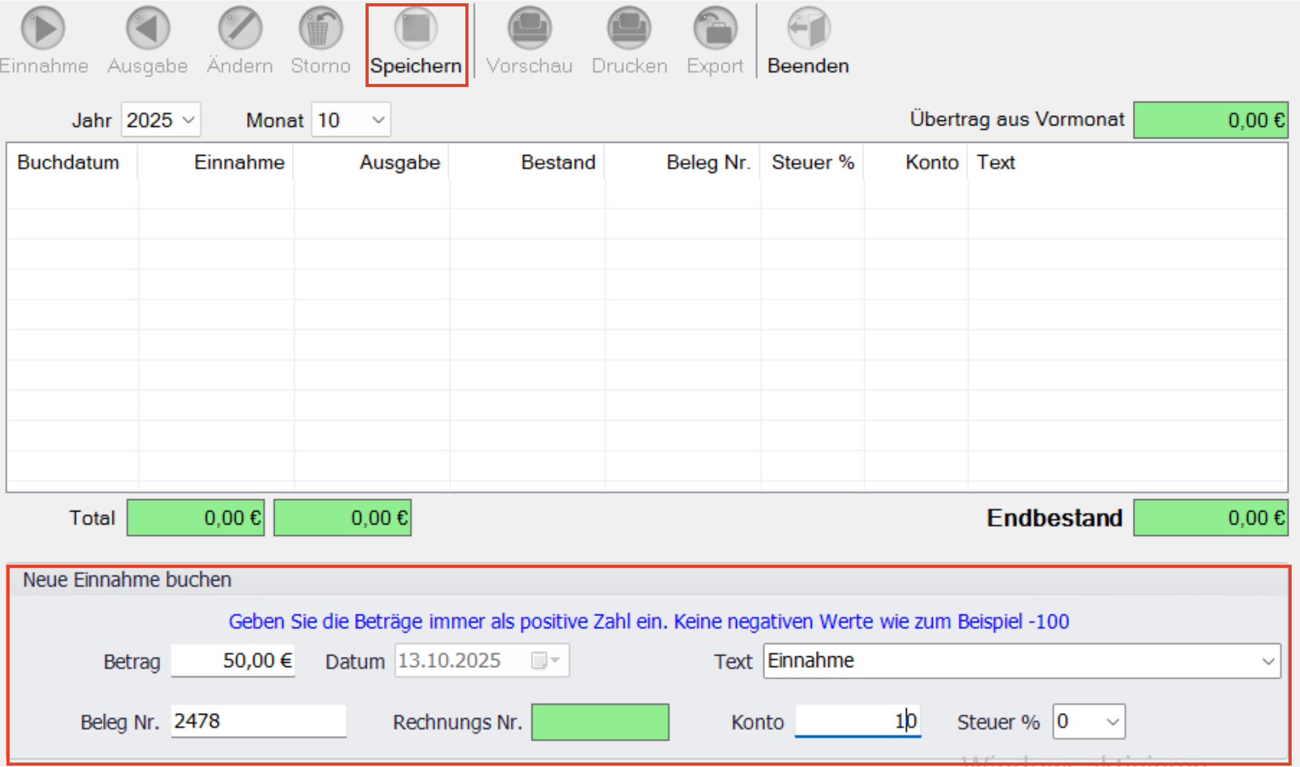This screenshot has width=1300, height=767.
Task: Click the Neue Einnahme buchen title
Action: (127, 580)
